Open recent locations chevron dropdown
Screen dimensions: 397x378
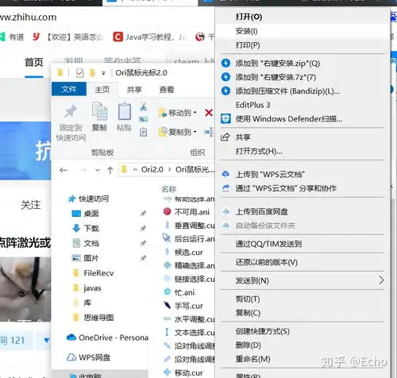point(98,170)
